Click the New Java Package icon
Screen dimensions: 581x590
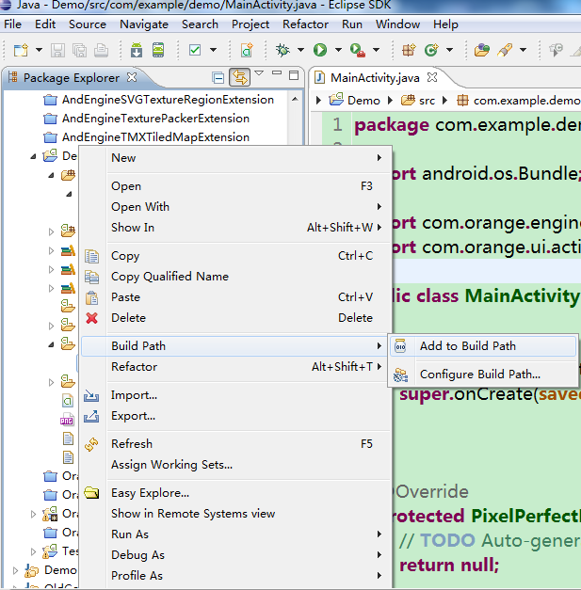(x=409, y=50)
